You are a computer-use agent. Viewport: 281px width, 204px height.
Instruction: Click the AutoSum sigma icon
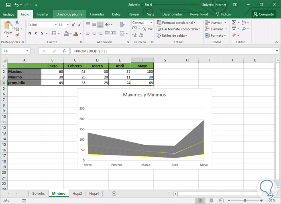[234, 23]
